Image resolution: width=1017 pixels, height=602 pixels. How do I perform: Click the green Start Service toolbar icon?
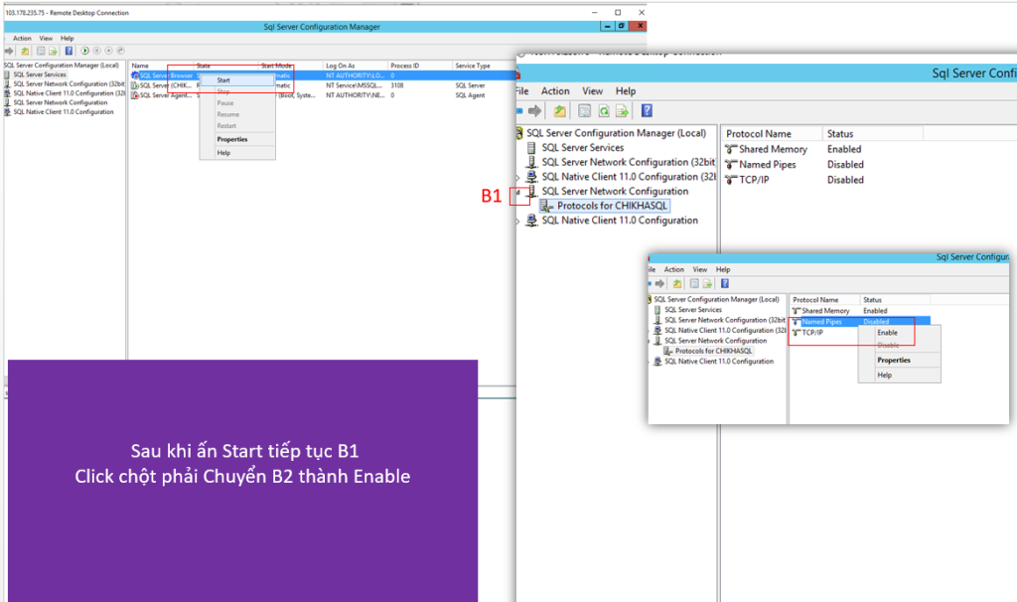(85, 51)
